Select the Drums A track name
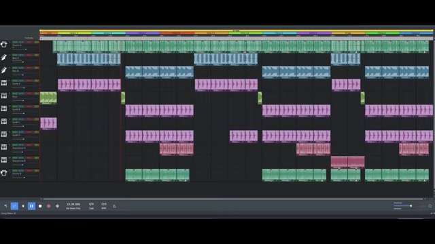Viewport: 435px width, 244px height. [16, 45]
